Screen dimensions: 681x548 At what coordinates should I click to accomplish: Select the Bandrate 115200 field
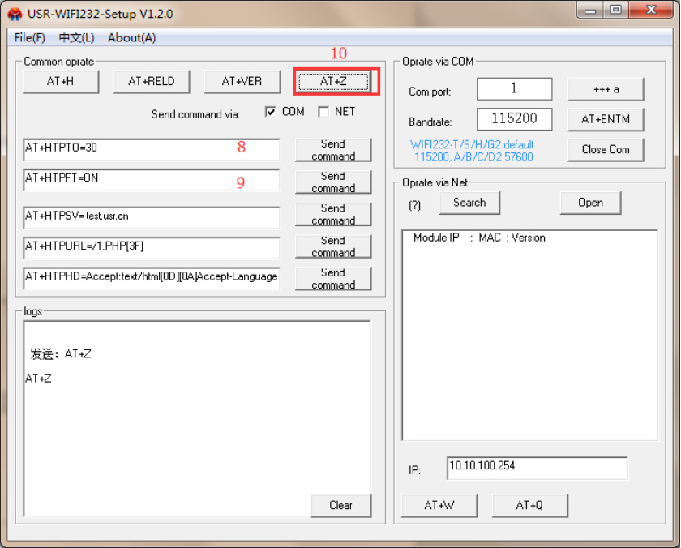tap(514, 118)
